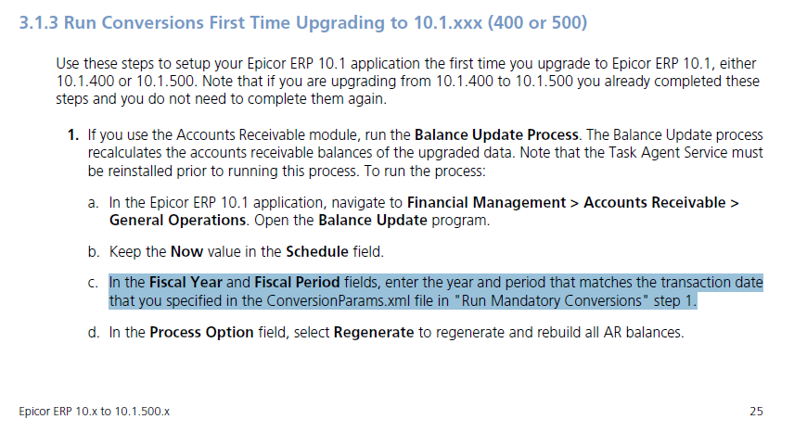Click the "a." list marker

[94, 202]
